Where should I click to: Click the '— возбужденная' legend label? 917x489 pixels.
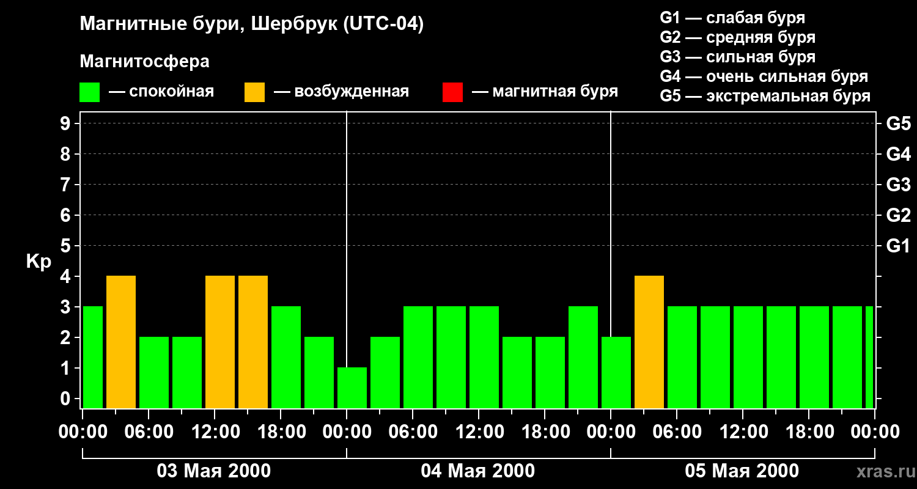click(x=342, y=92)
